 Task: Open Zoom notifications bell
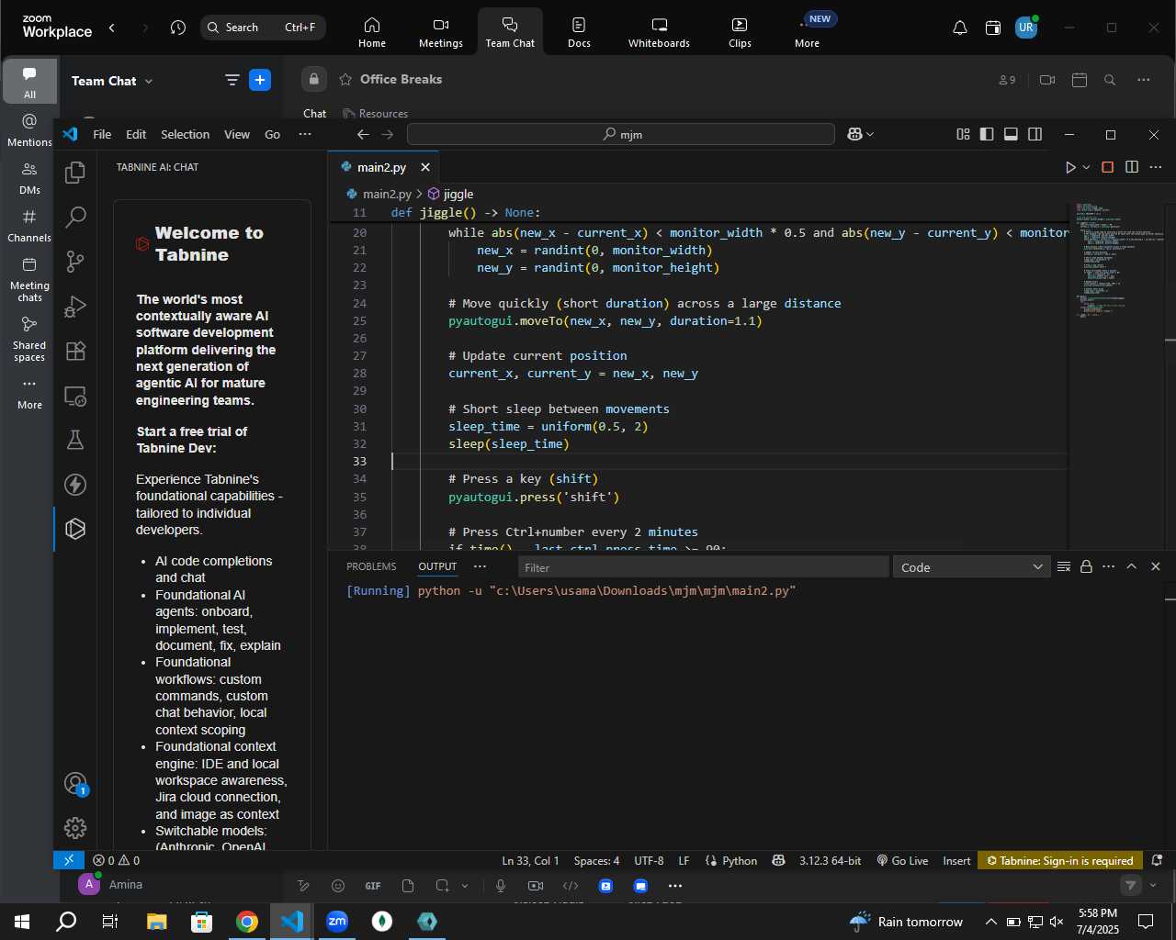(960, 28)
